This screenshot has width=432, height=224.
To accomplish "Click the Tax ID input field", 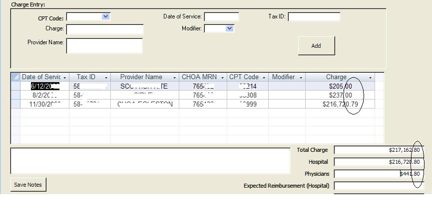I will (314, 17).
